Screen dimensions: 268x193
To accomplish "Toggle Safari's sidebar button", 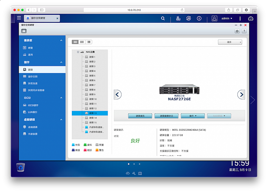I will pos(42,10).
